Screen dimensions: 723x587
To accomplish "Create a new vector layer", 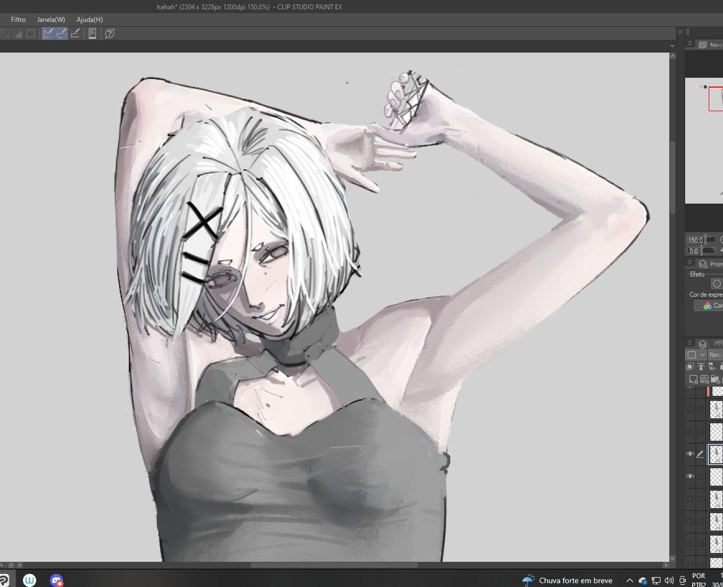I will [x=704, y=379].
